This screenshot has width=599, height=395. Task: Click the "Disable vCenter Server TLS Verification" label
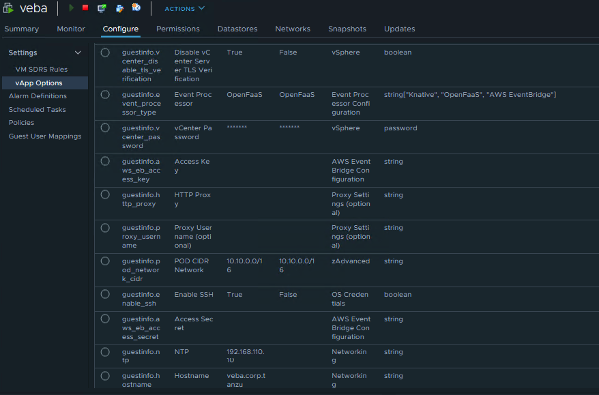[193, 65]
